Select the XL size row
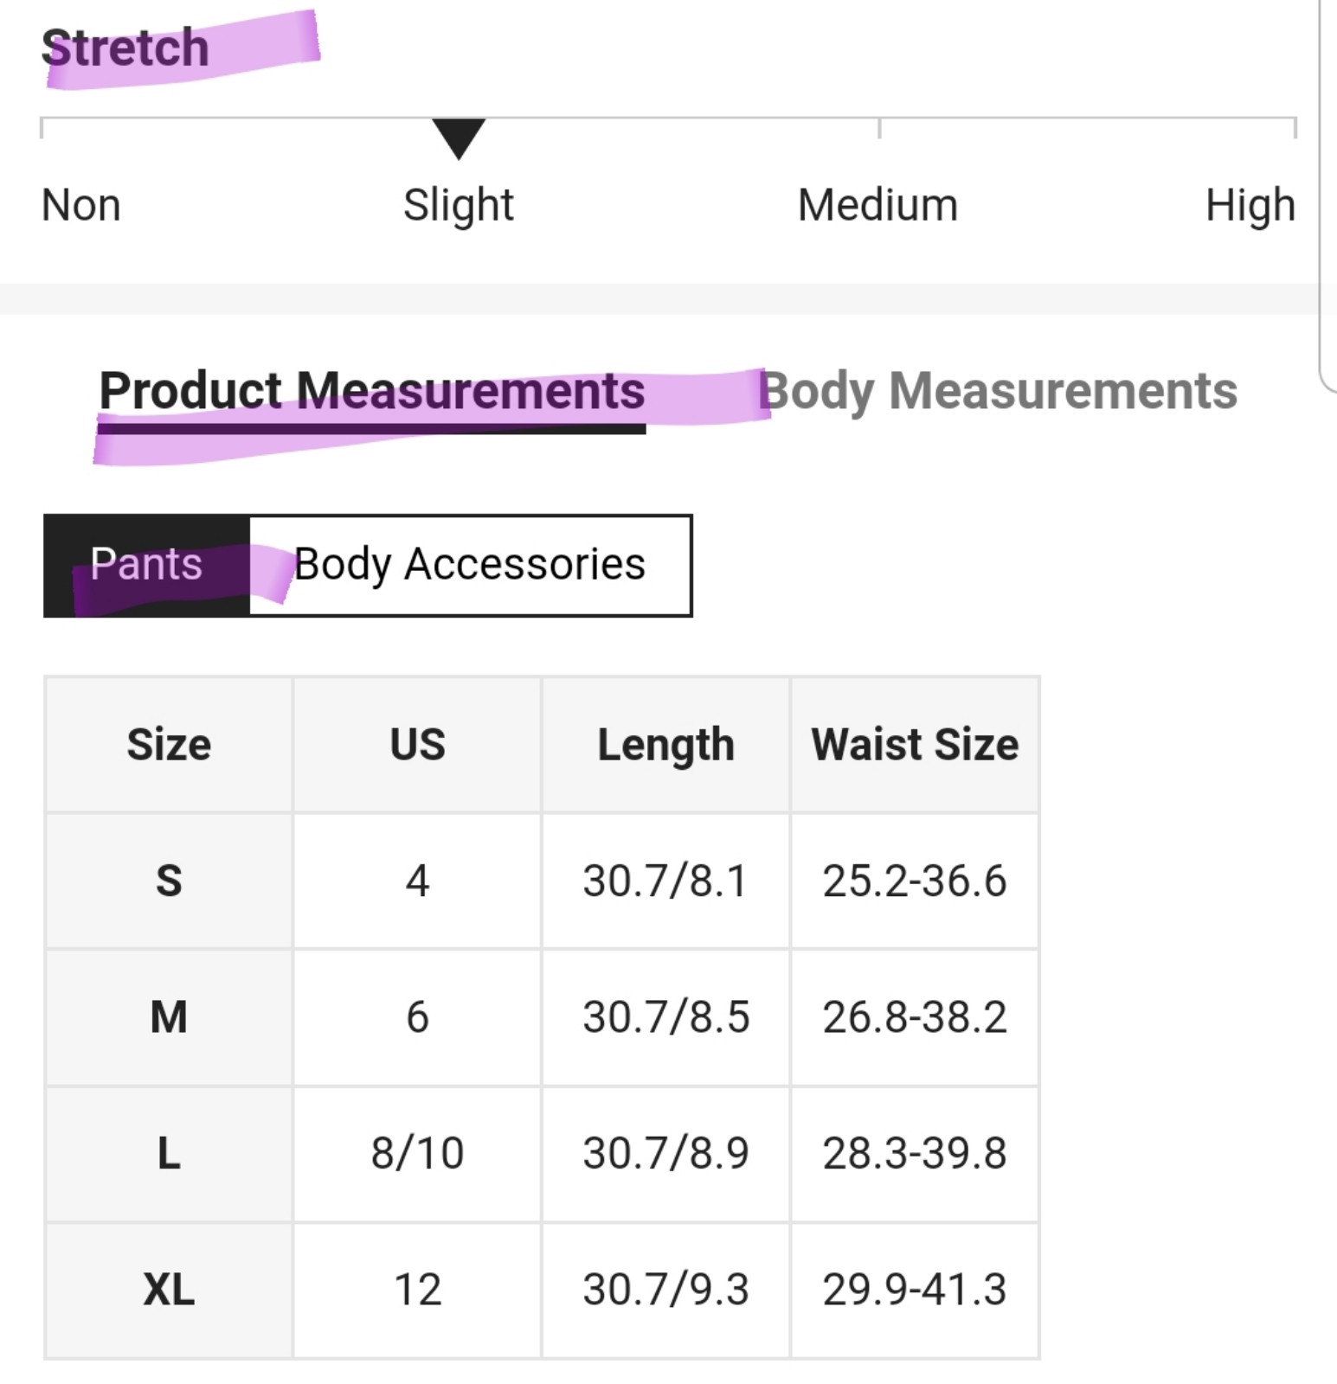This screenshot has height=1384, width=1337. coord(542,1290)
